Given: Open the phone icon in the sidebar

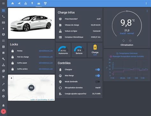Looking at the screenshot, I should 4,16.
